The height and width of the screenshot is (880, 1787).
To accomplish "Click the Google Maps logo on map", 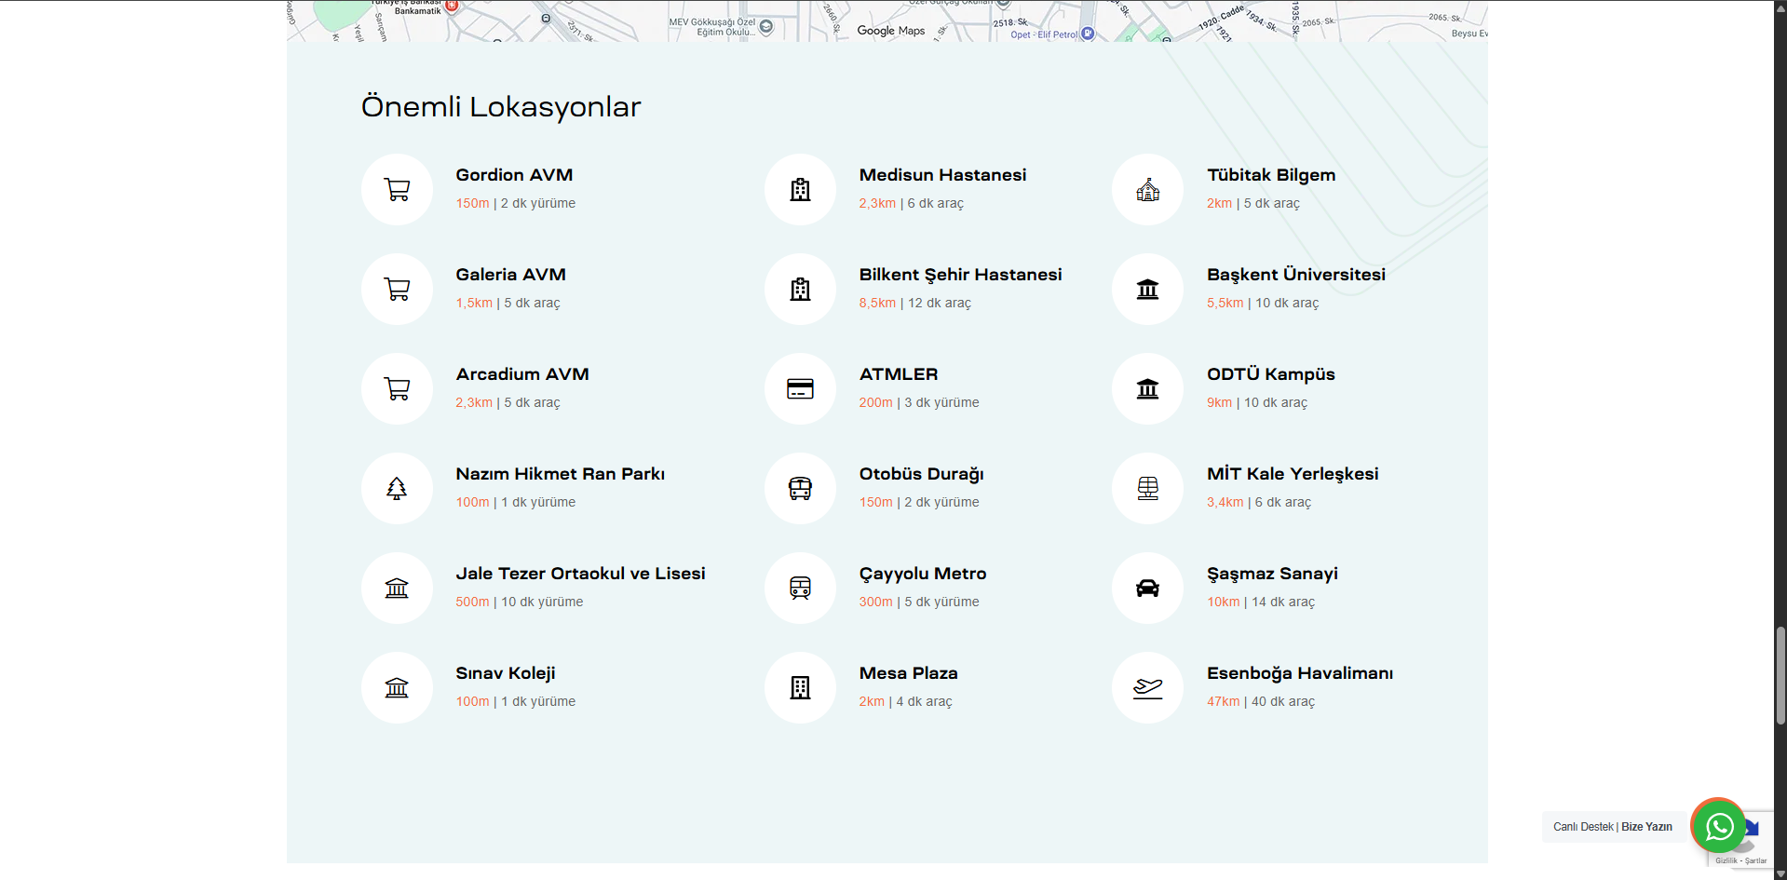I will coord(890,31).
